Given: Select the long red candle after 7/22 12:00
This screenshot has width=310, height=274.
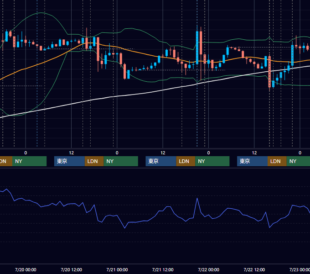Looking at the screenshot, I should point(269,72).
